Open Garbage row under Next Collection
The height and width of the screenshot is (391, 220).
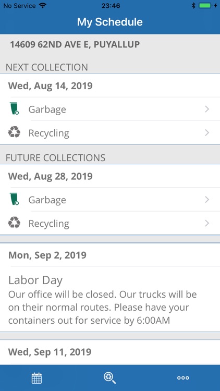(x=110, y=109)
